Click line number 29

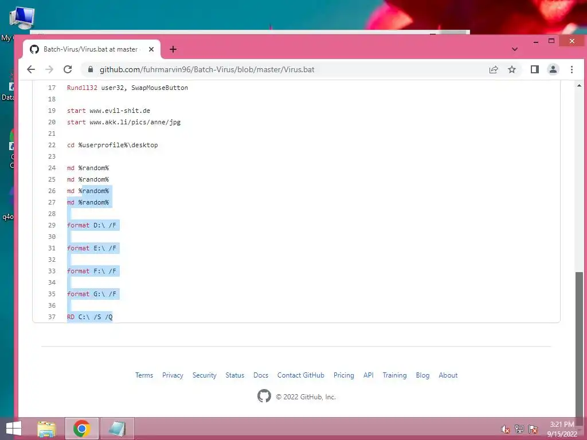coord(52,225)
